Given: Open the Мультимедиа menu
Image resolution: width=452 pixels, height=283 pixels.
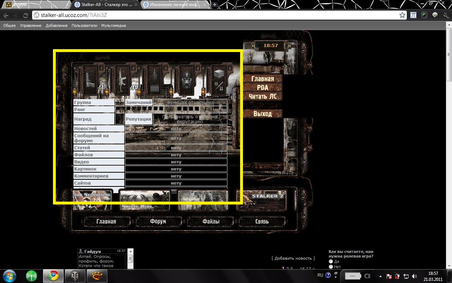Looking at the screenshot, I should coord(113,25).
